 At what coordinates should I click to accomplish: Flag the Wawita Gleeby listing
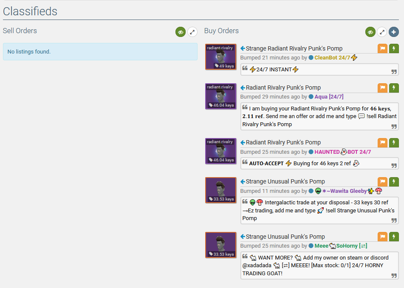click(383, 182)
